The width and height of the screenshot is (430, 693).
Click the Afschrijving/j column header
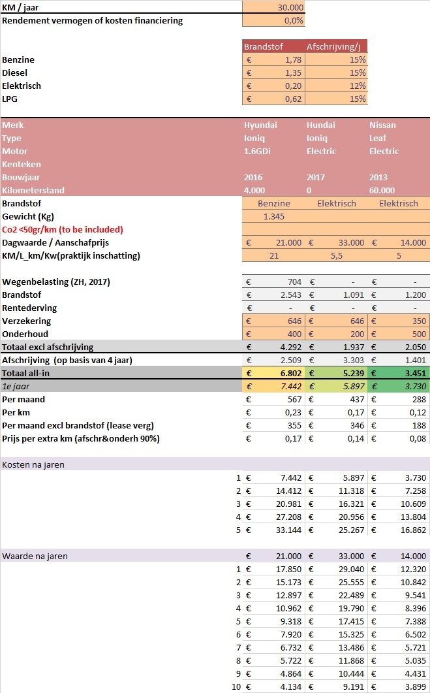336,46
